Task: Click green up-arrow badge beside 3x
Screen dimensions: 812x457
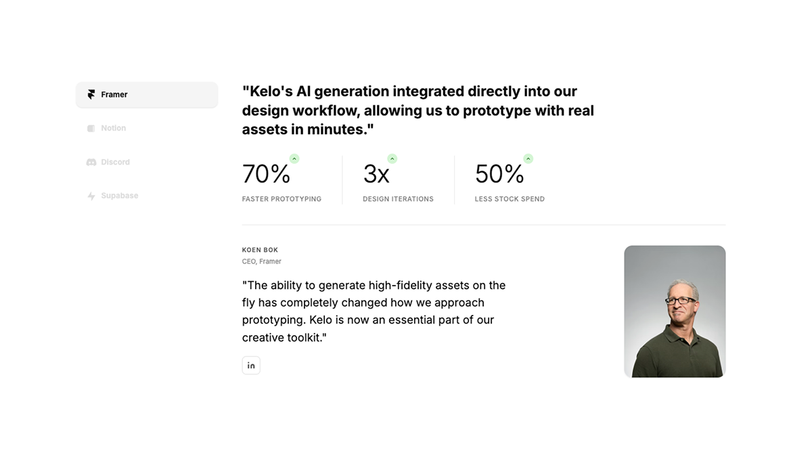Action: click(392, 159)
